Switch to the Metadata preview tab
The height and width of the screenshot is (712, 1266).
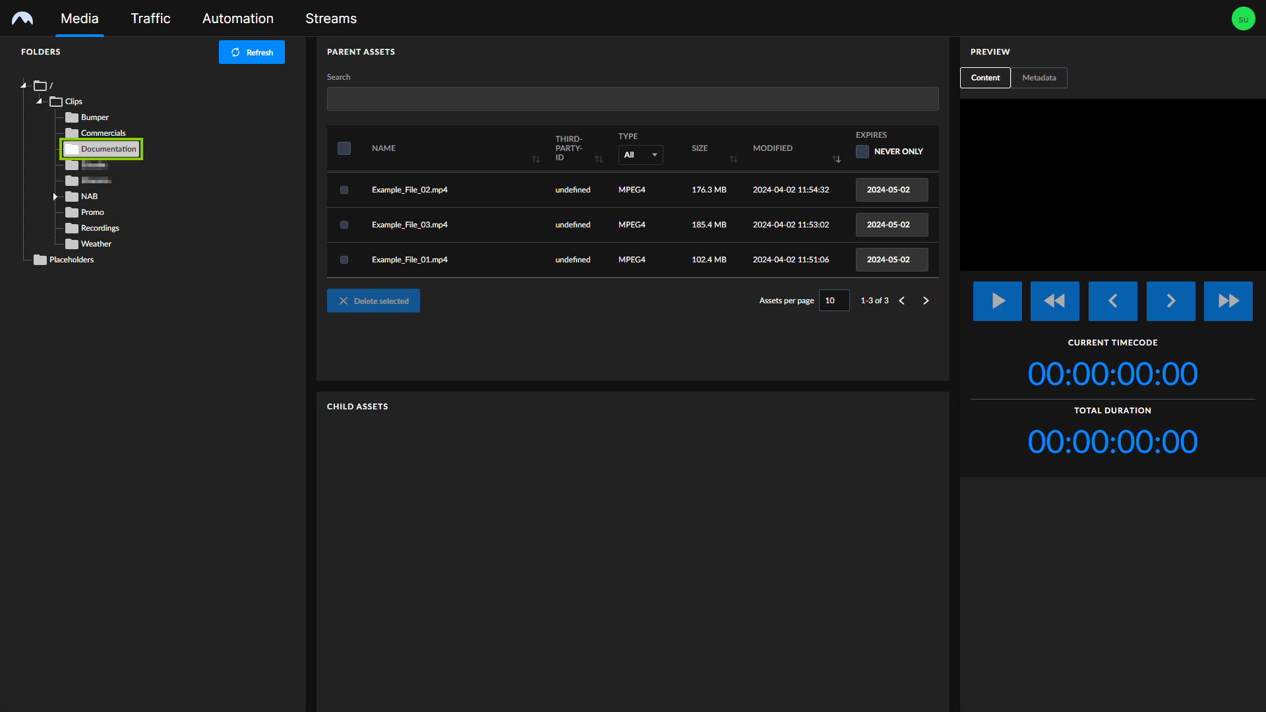coord(1039,77)
